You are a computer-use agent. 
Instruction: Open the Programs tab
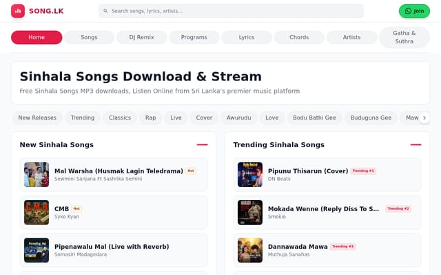click(194, 37)
